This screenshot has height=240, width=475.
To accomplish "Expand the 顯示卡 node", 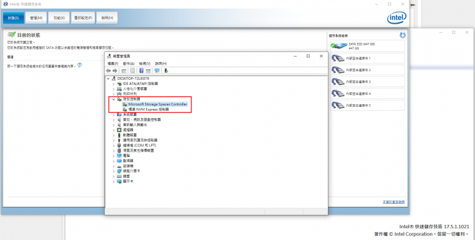I will (x=113, y=181).
